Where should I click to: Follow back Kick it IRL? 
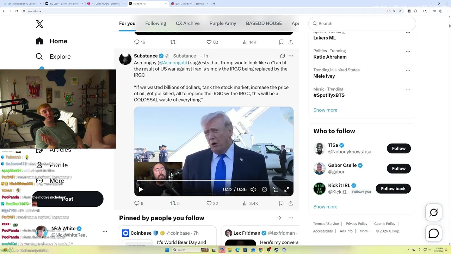click(x=393, y=189)
